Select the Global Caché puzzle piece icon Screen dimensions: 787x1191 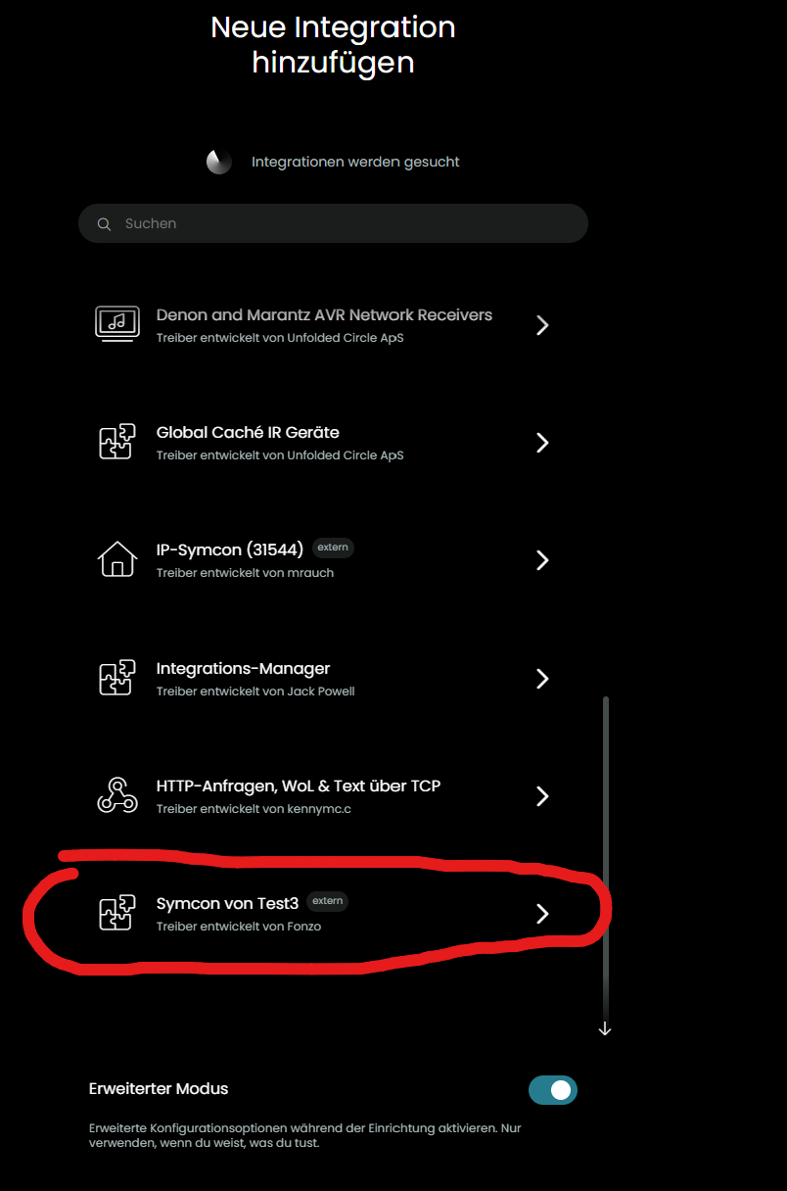tap(117, 443)
